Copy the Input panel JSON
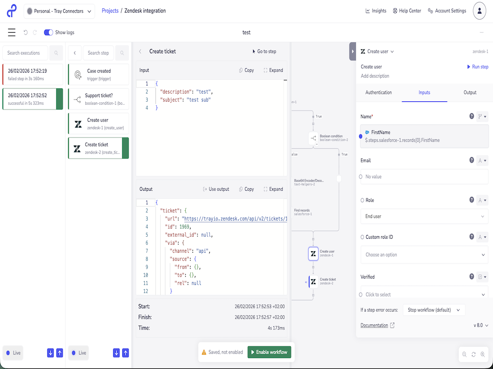The height and width of the screenshot is (369, 493). (246, 70)
